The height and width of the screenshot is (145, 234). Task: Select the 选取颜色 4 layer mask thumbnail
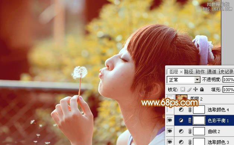pos(199,109)
